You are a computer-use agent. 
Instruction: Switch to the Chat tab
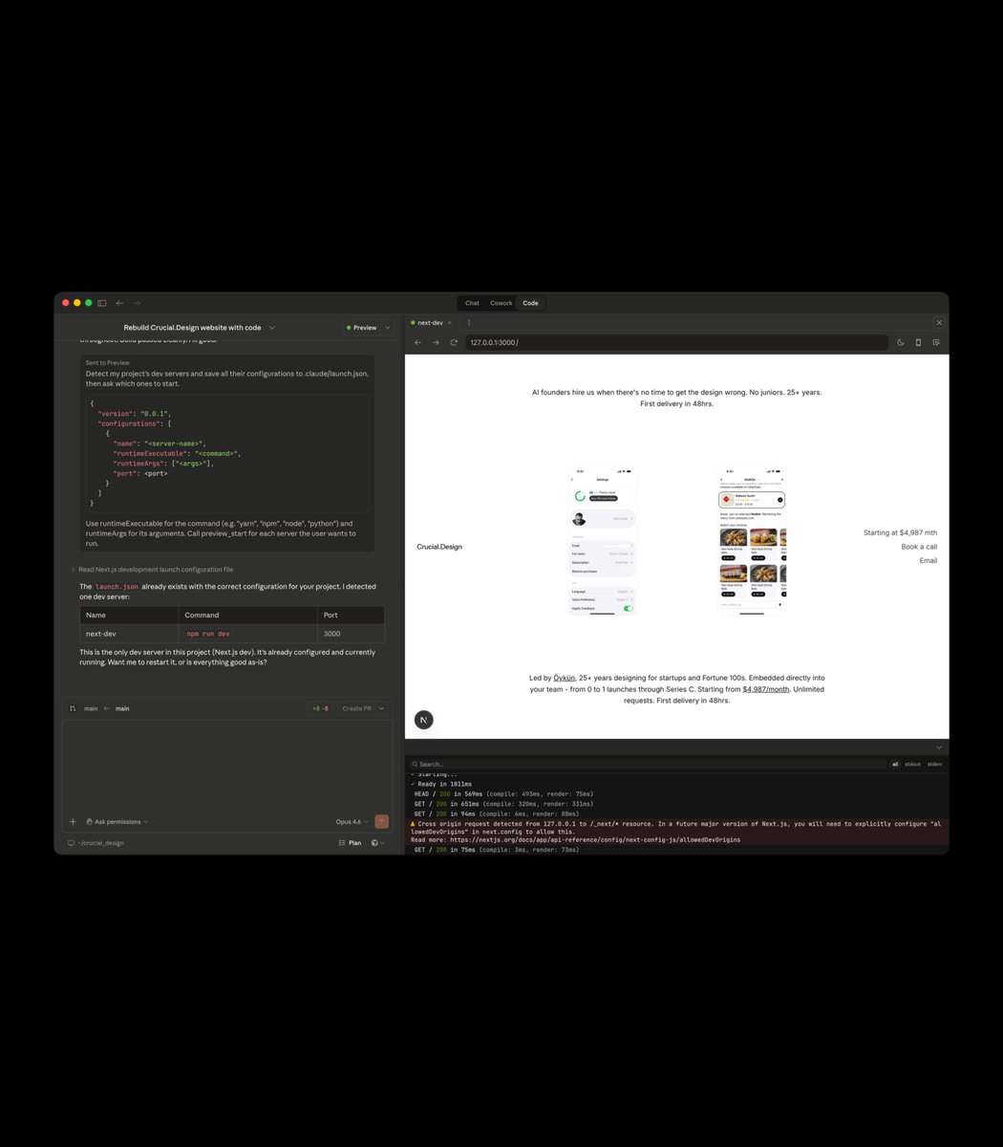[x=472, y=303]
